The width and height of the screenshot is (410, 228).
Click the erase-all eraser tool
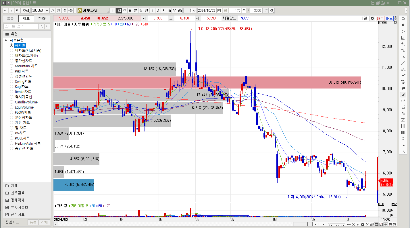tap(403, 82)
